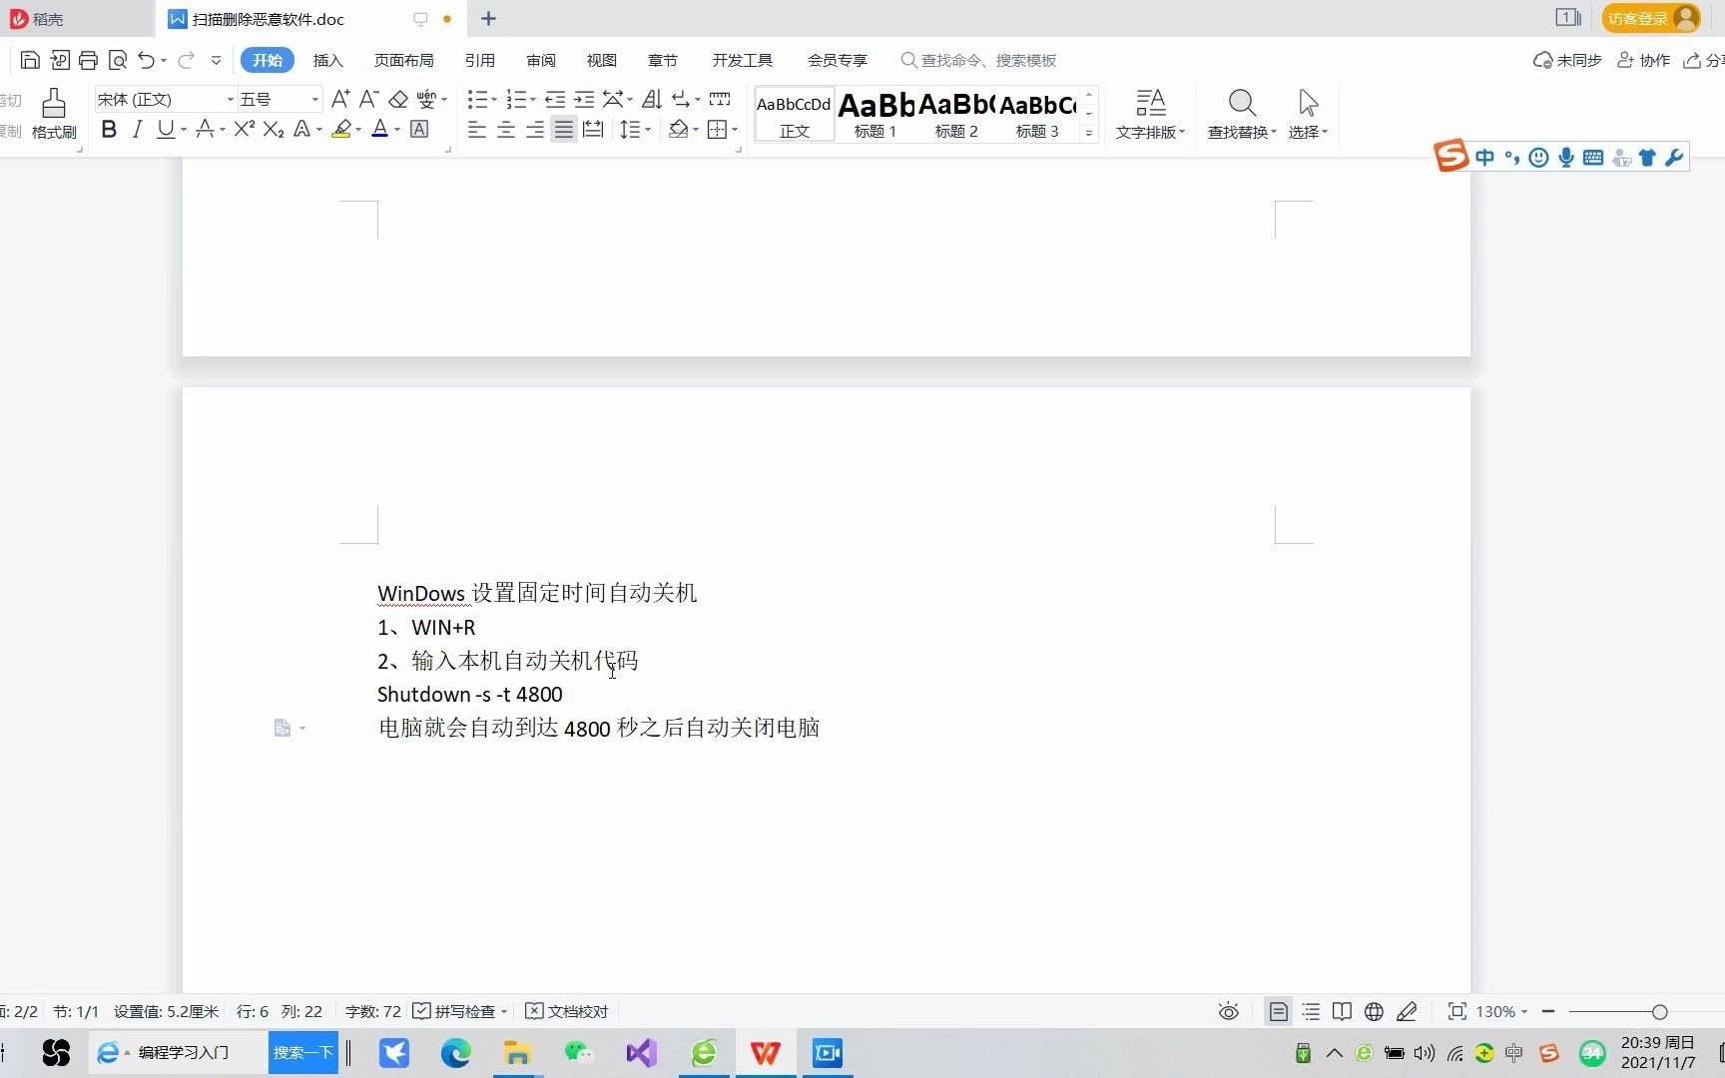Image resolution: width=1725 pixels, height=1078 pixels.
Task: Open line spacing dropdown
Action: 634,129
